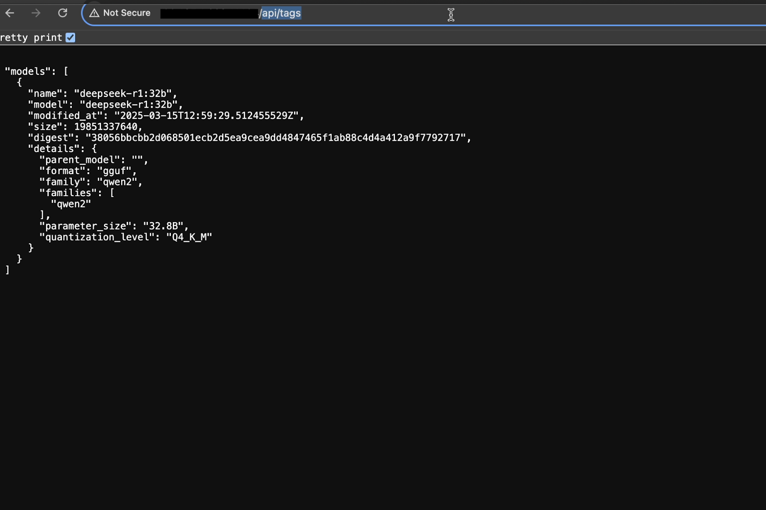Click the "qwen2" entry inside families array
The height and width of the screenshot is (510, 766).
coord(71,203)
